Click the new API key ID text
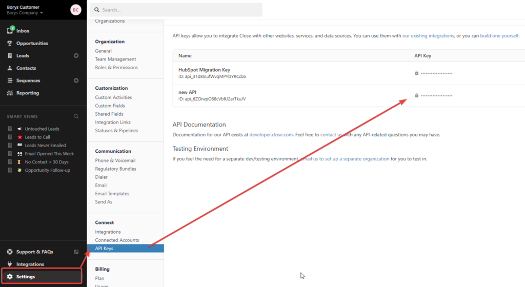Screen dimensions: 525x287 coord(212,99)
